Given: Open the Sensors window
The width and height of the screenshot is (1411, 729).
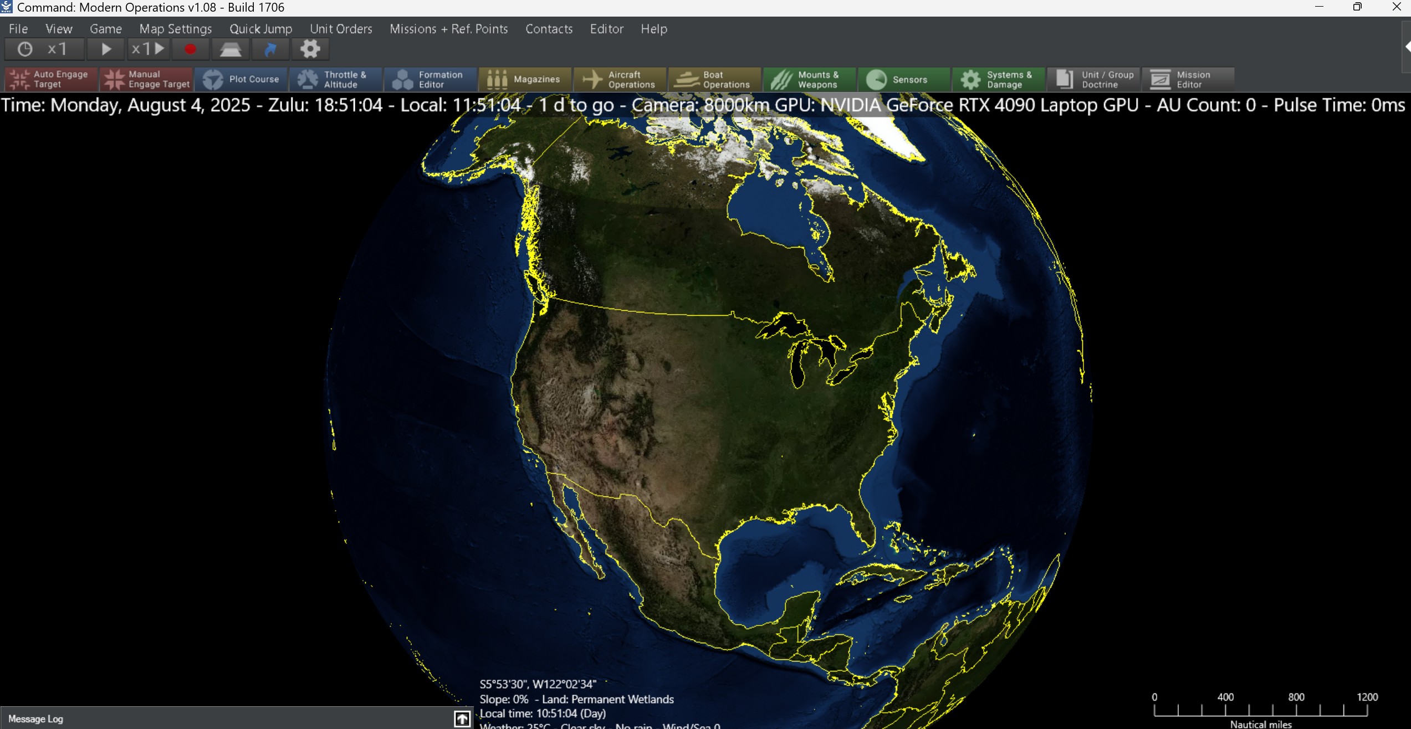Looking at the screenshot, I should (x=904, y=79).
